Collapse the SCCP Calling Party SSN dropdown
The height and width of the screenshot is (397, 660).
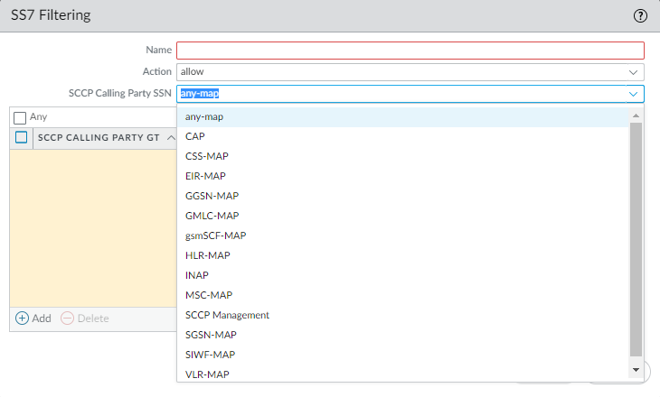pos(633,94)
